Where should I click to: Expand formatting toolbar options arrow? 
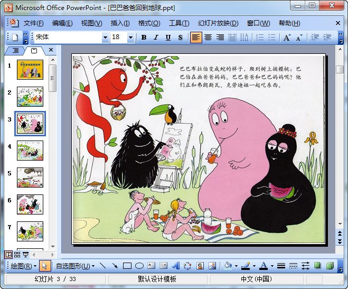(341, 38)
